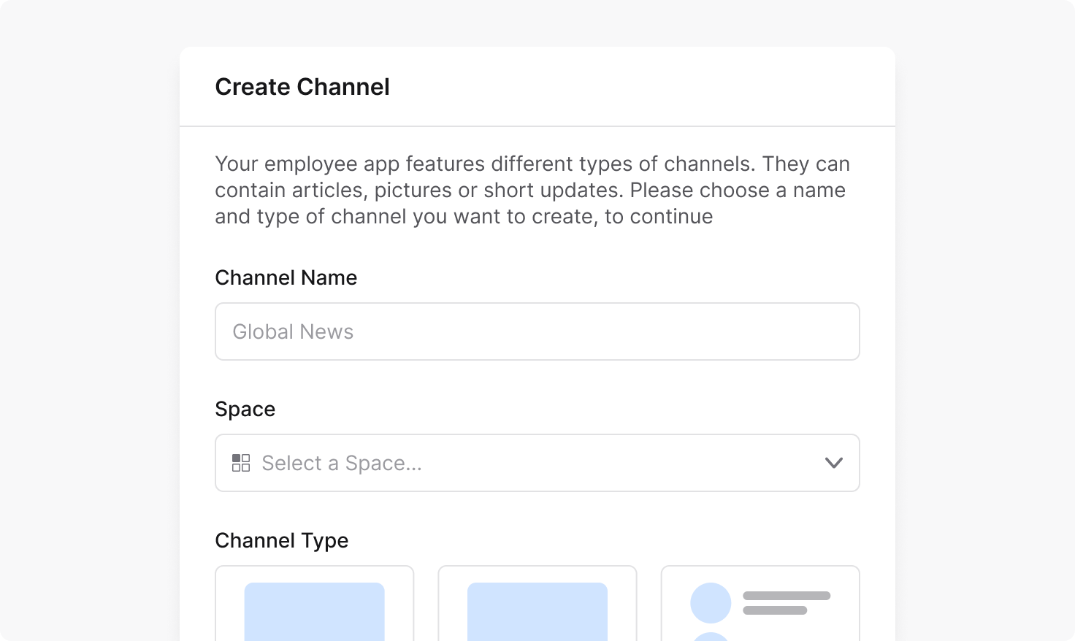The height and width of the screenshot is (641, 1075).
Task: Click the Space label
Action: click(x=245, y=410)
